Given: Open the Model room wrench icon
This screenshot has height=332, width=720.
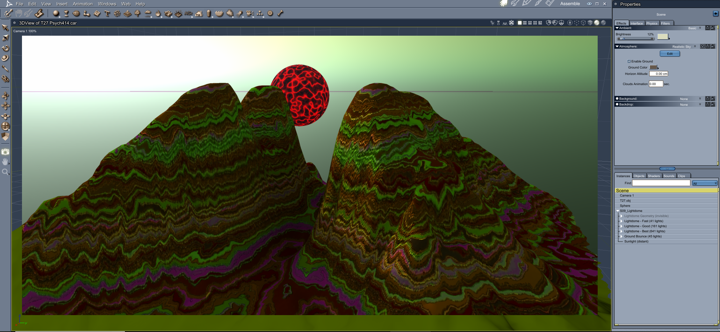Looking at the screenshot, I should [515, 4].
